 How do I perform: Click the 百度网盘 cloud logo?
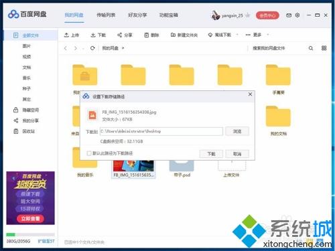13,14
